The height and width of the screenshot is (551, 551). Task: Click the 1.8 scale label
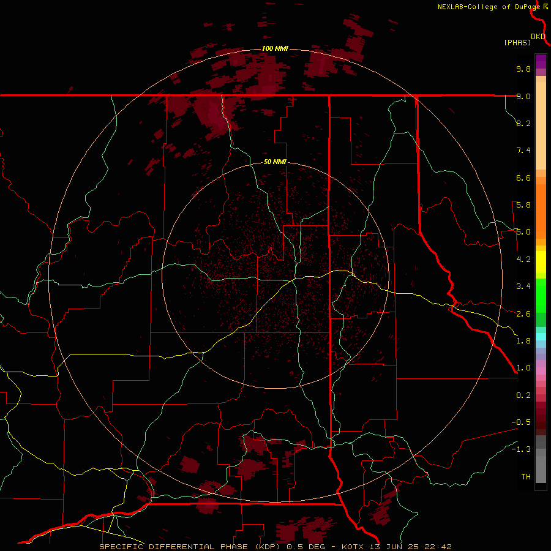coord(523,341)
